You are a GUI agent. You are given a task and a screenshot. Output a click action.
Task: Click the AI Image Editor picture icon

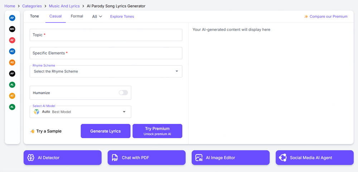199,158
